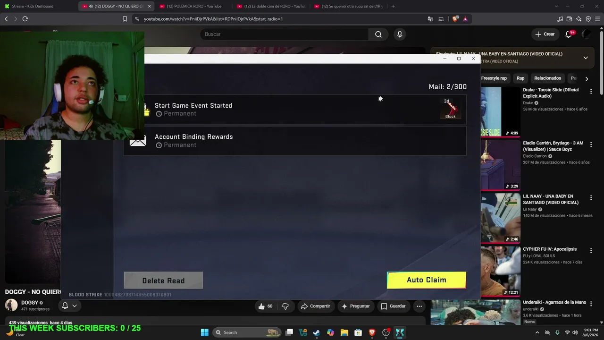Screen dimensions: 604x340
Task: Bookmark this page in the address bar
Action: [125, 19]
